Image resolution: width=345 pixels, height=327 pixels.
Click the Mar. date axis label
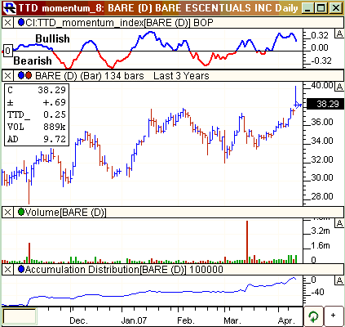(232, 320)
